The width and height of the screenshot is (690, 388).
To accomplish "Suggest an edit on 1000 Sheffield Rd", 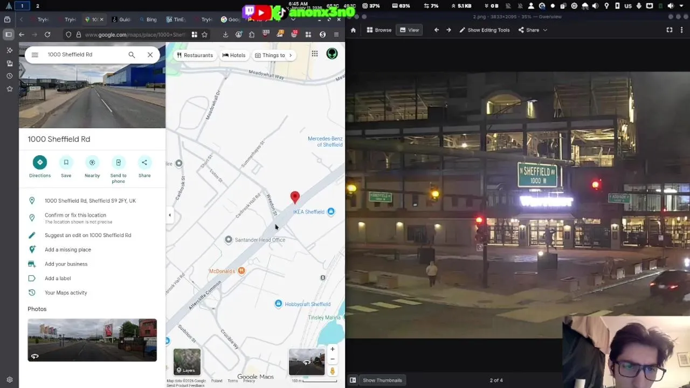I will click(92, 235).
